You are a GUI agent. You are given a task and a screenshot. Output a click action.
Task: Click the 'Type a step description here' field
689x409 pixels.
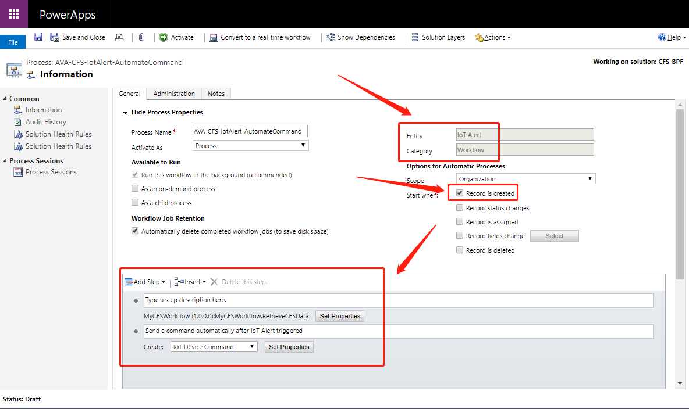click(399, 300)
